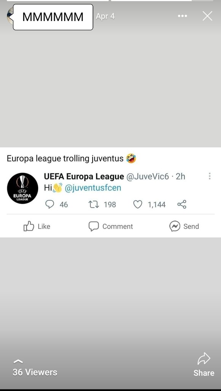Screen dimensions: 221x391
Task: Jump to the second story progress segment
Action: coord(162,0)
